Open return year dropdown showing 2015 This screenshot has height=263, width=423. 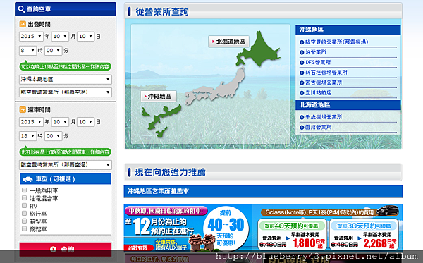coord(31,122)
